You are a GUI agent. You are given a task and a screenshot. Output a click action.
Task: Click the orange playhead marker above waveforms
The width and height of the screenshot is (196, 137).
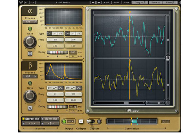point(130,12)
